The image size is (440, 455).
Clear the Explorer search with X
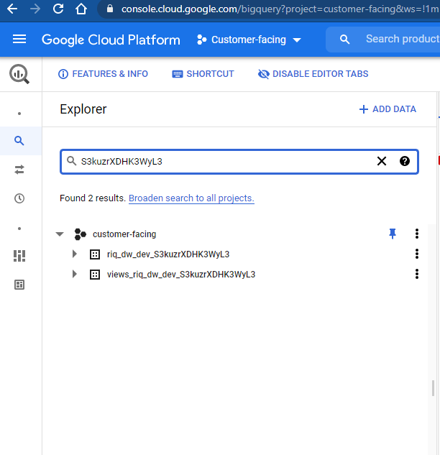coord(382,161)
